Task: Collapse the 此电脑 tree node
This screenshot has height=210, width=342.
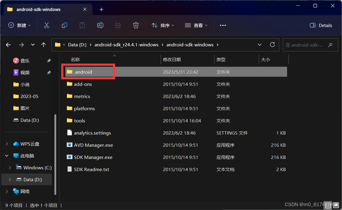Action: pyautogui.click(x=7, y=156)
